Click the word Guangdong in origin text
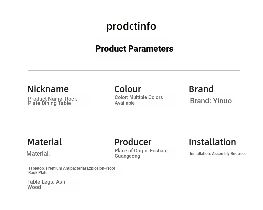This screenshot has width=263, height=210. pyautogui.click(x=127, y=156)
